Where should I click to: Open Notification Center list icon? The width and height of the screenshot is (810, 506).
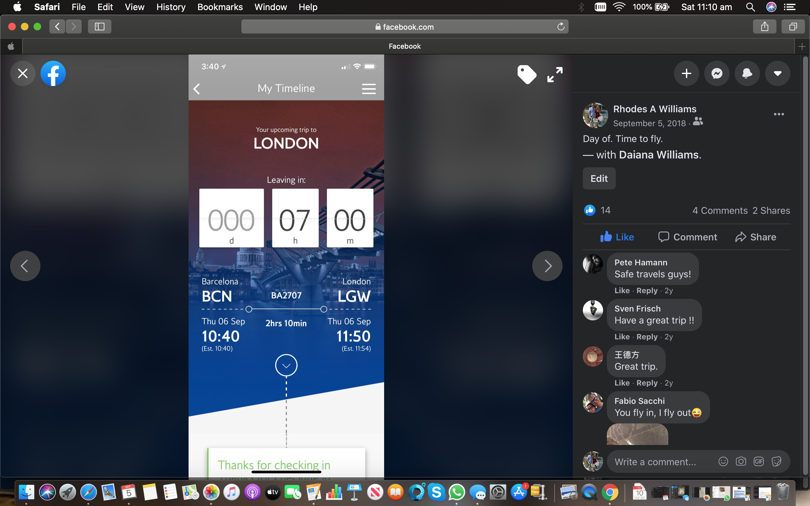(x=790, y=7)
